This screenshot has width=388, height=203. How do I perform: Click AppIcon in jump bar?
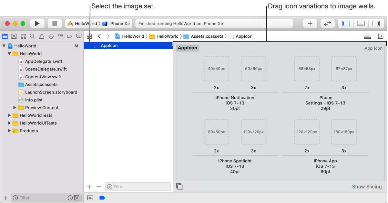(x=240, y=36)
